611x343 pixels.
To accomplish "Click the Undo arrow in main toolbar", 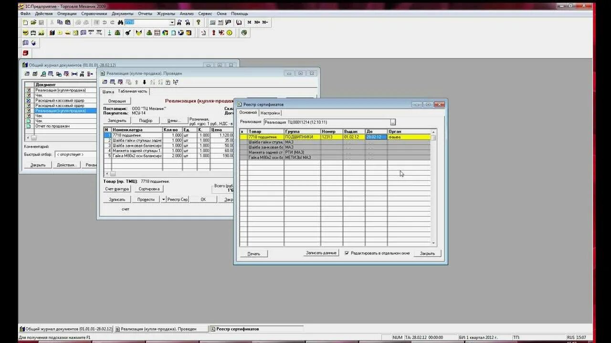I will click(105, 22).
